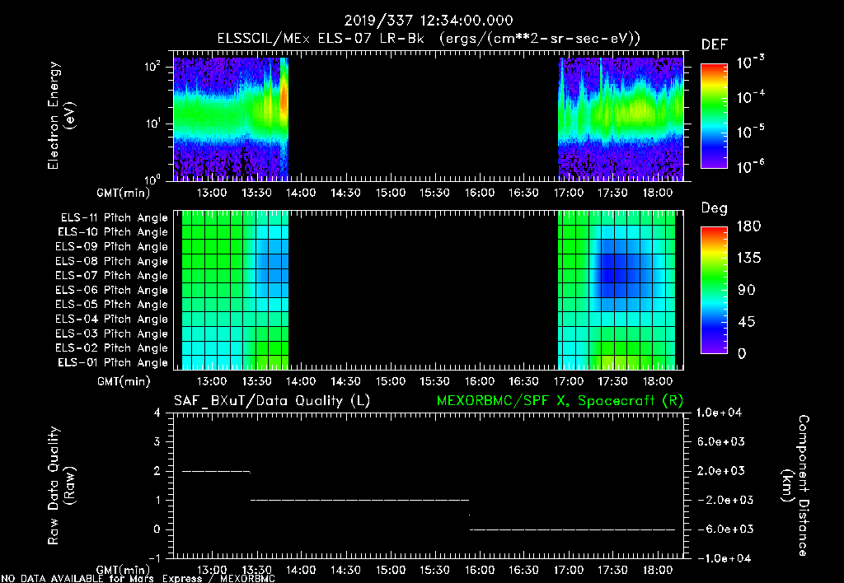The image size is (844, 583).
Task: Click the green MEXORBMC/SPF X, Spacecraft (R) title
Action: (560, 401)
